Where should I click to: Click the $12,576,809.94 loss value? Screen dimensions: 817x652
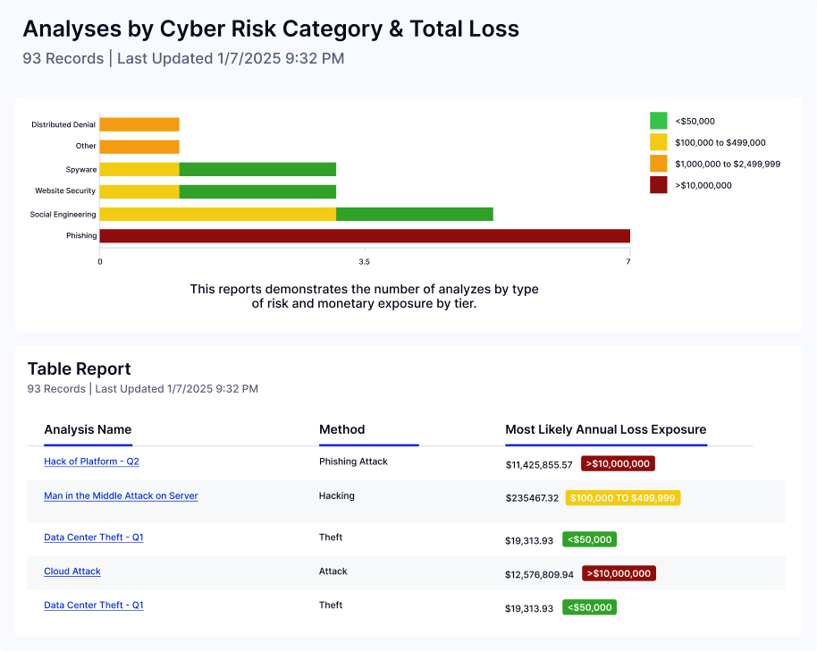point(539,574)
